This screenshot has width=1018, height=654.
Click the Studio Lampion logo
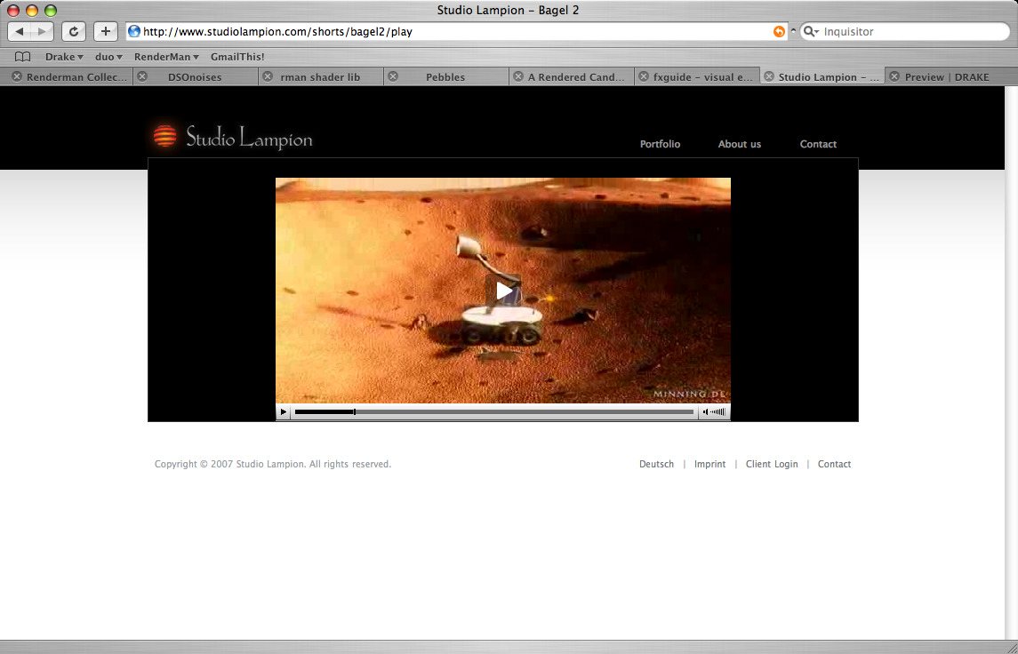coord(233,137)
